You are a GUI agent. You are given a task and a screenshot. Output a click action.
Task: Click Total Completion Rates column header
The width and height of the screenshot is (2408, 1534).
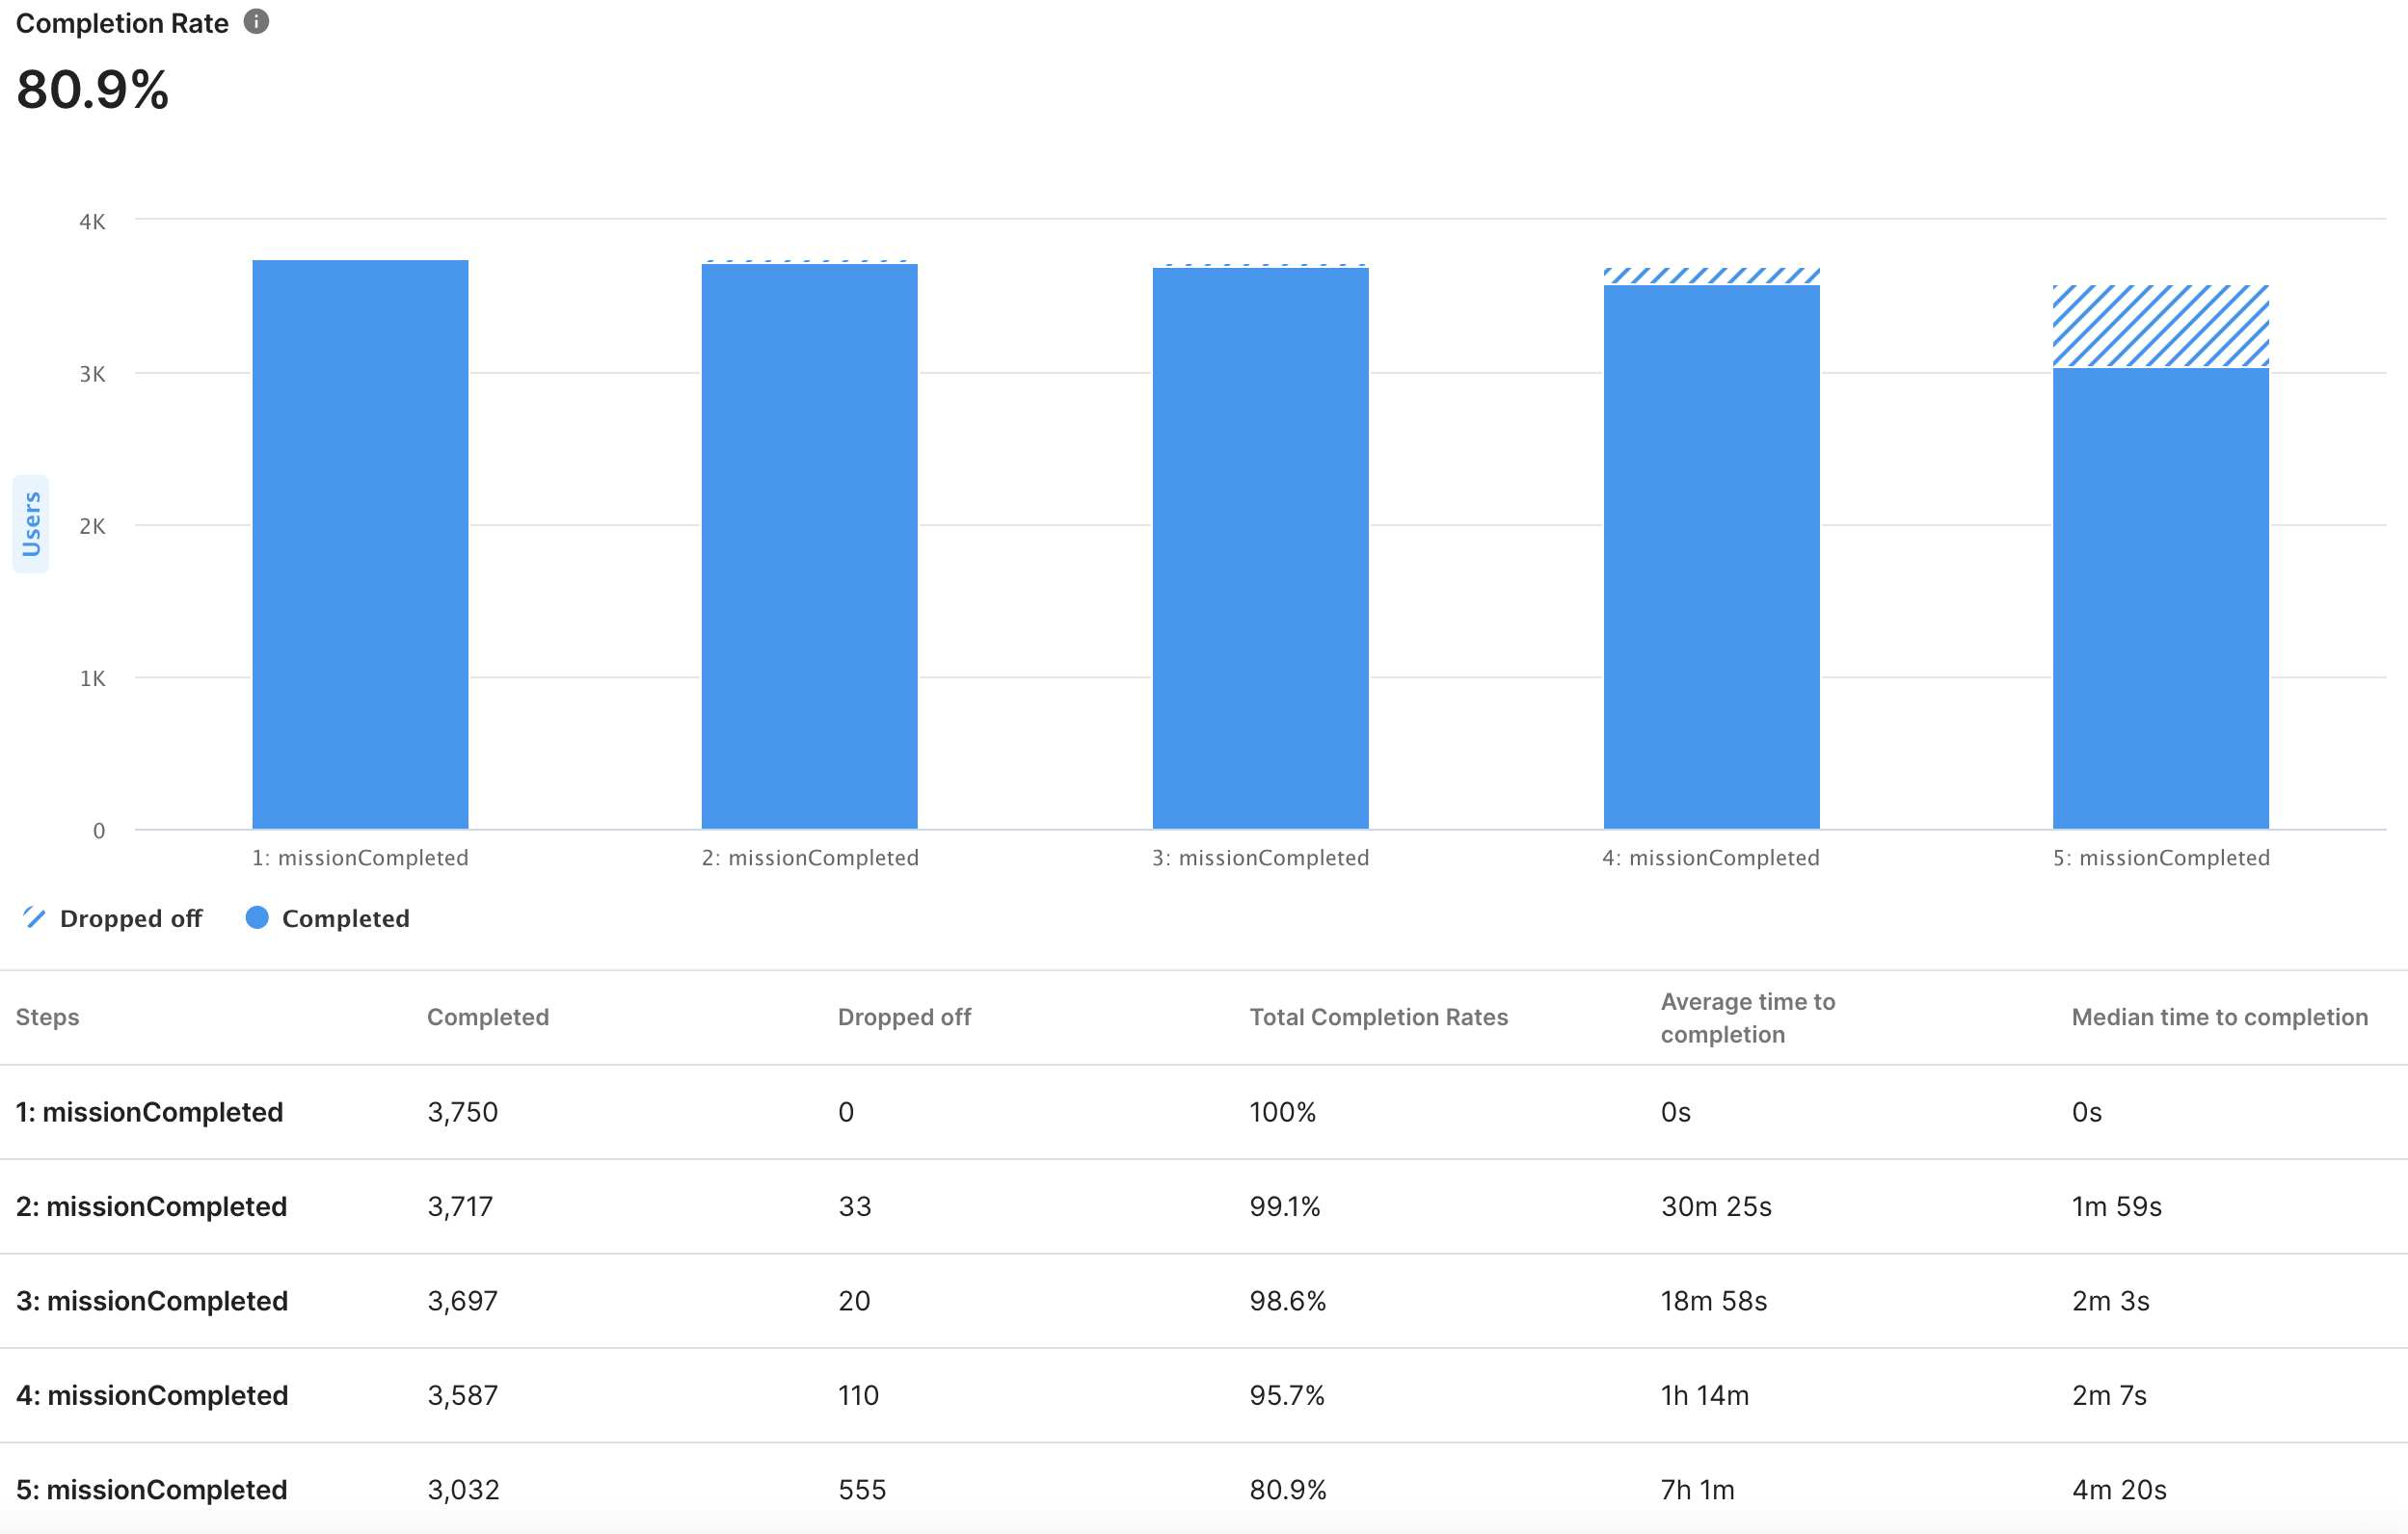[1378, 1017]
